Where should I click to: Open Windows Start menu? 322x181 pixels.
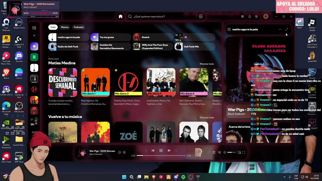[124, 177]
